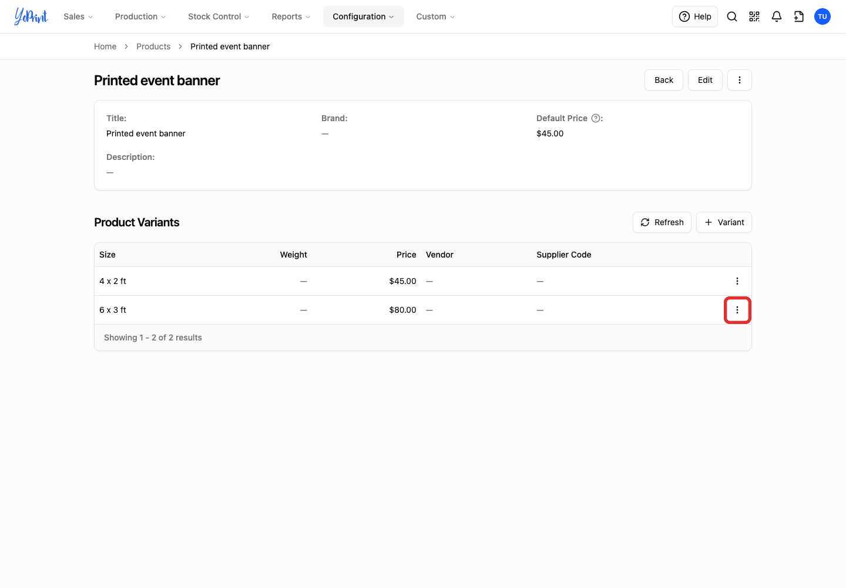Open the notifications bell
Viewport: 846px width, 588px height.
(x=777, y=16)
